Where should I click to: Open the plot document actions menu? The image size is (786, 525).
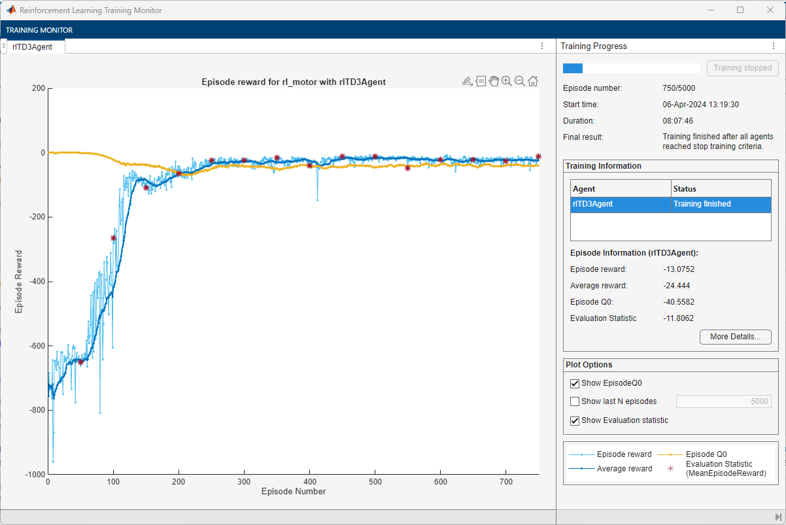click(x=541, y=46)
